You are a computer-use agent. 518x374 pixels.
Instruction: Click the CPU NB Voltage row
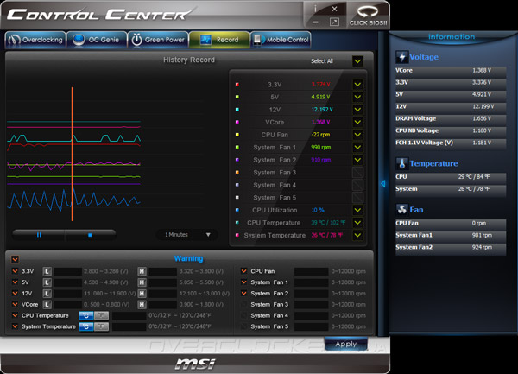pyautogui.click(x=451, y=130)
